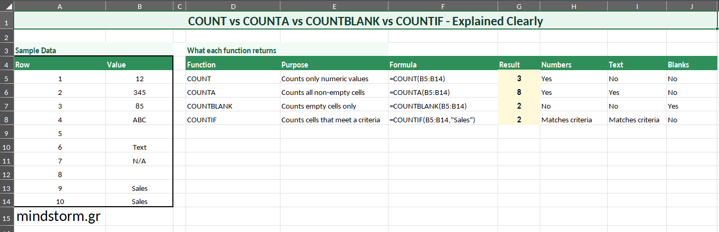Screen dimensions: 719x232
Task: Click the N/A value cell
Action: [139, 161]
